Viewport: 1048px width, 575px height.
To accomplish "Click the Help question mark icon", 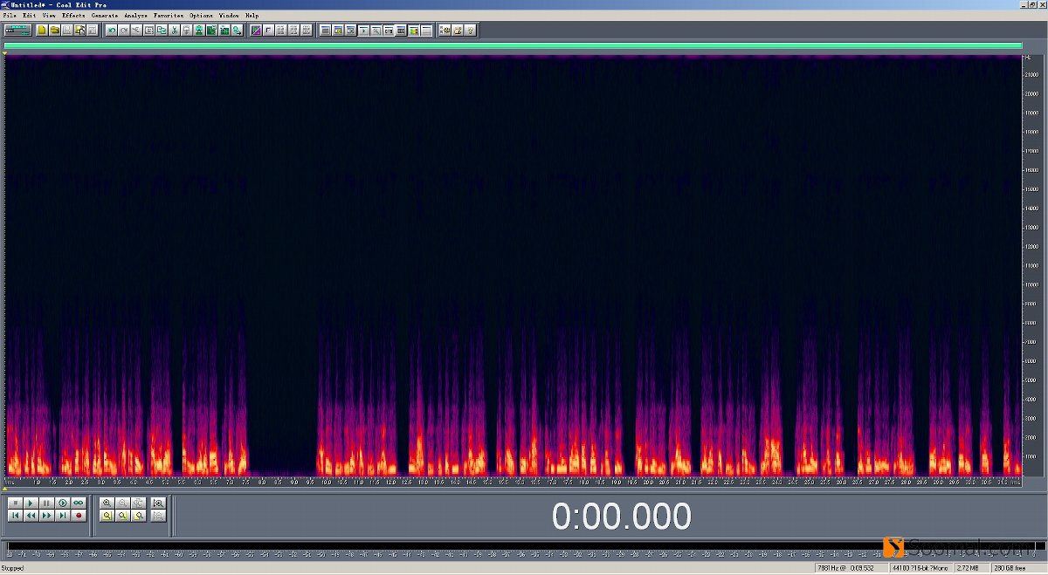I will point(470,31).
